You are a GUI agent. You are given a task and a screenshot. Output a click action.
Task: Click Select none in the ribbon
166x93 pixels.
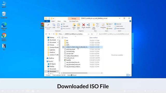click(x=119, y=26)
